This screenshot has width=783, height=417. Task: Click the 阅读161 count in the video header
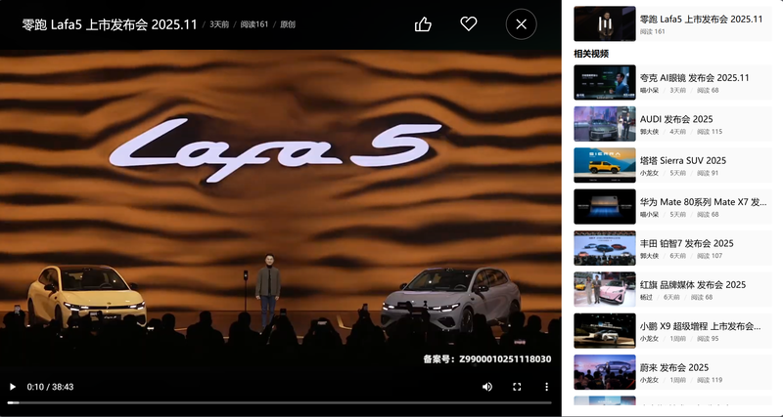[x=254, y=24]
